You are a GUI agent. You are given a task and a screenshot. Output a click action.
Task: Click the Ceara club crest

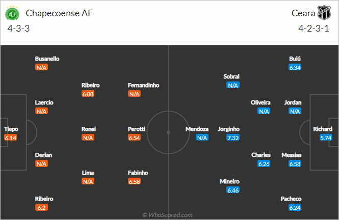tap(324, 13)
